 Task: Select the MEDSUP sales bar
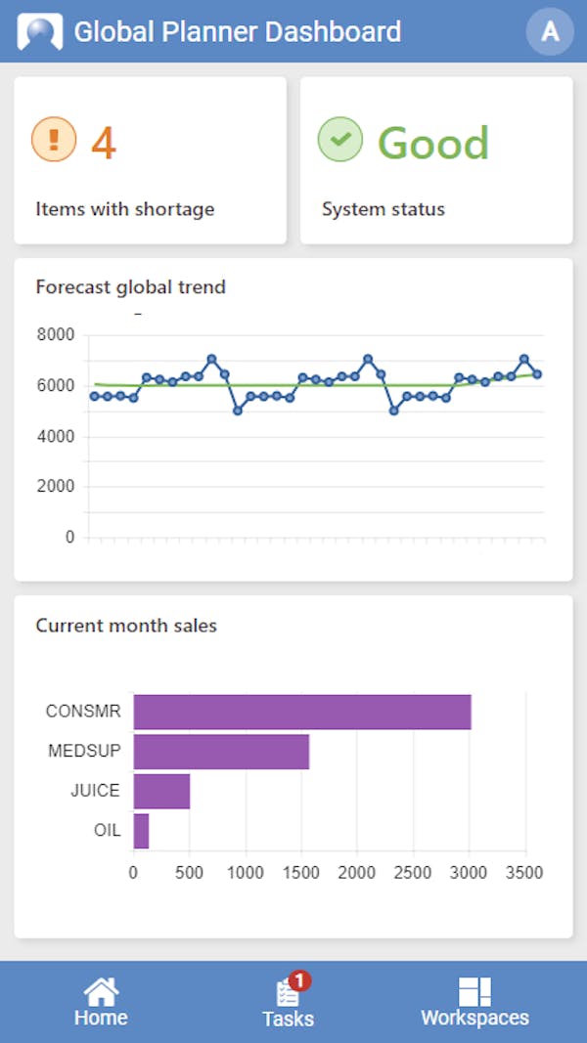(221, 752)
